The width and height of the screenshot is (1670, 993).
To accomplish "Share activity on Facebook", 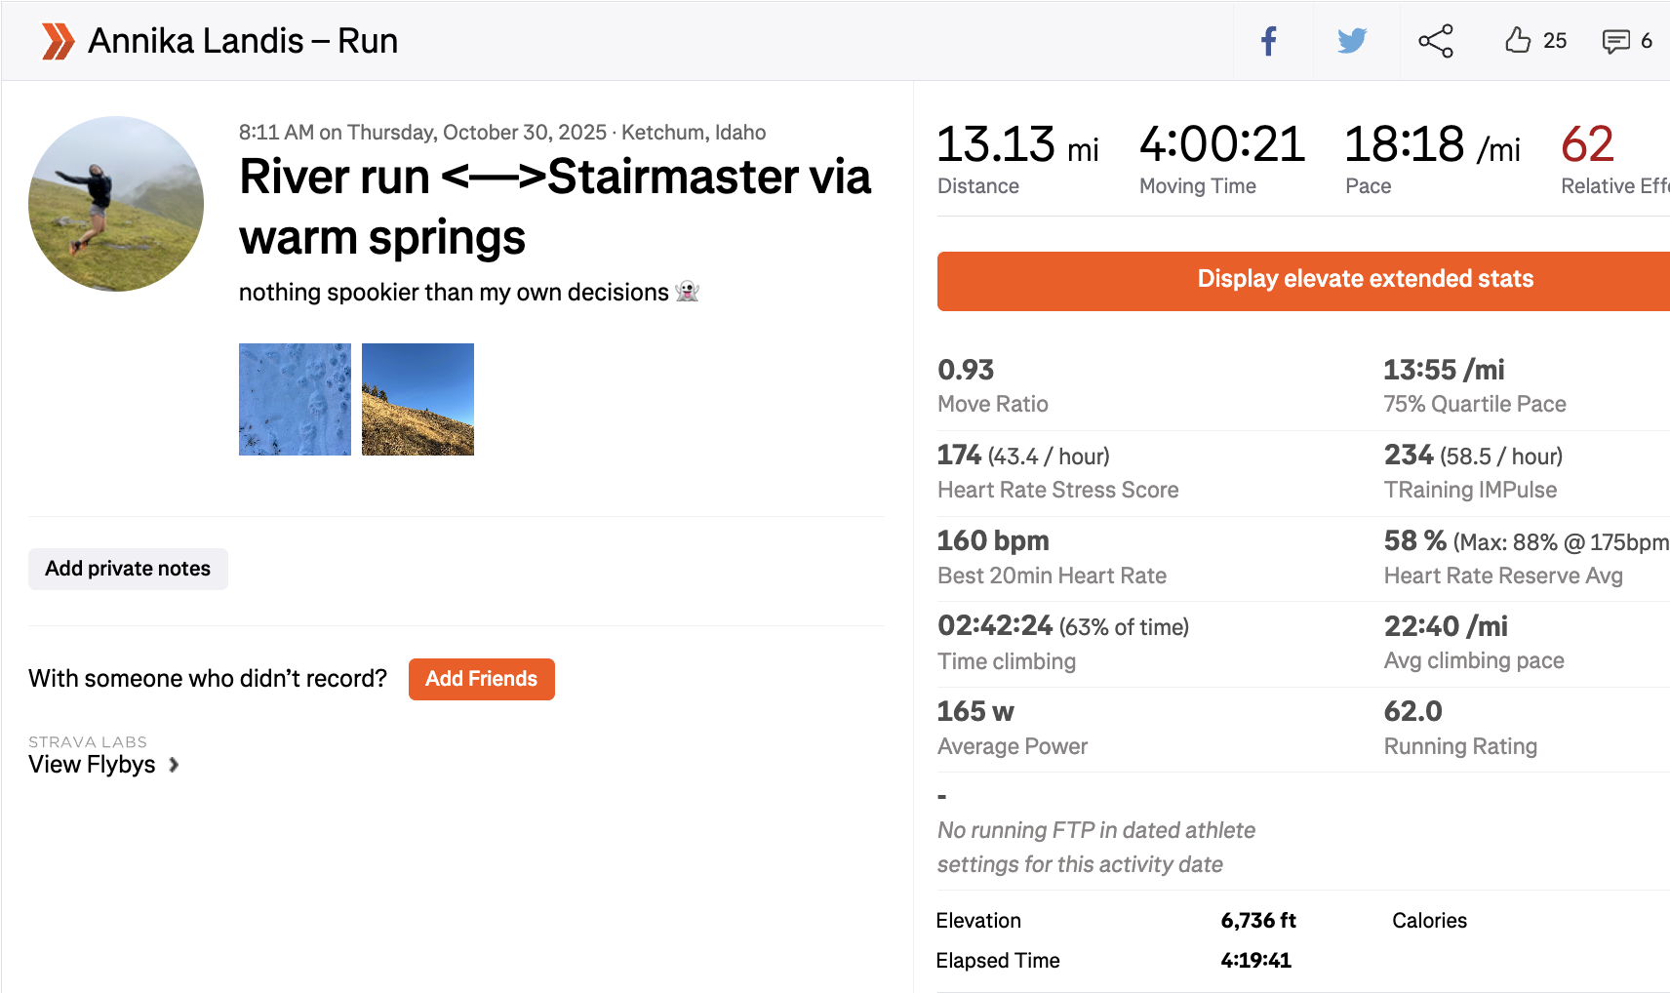I will 1269,41.
